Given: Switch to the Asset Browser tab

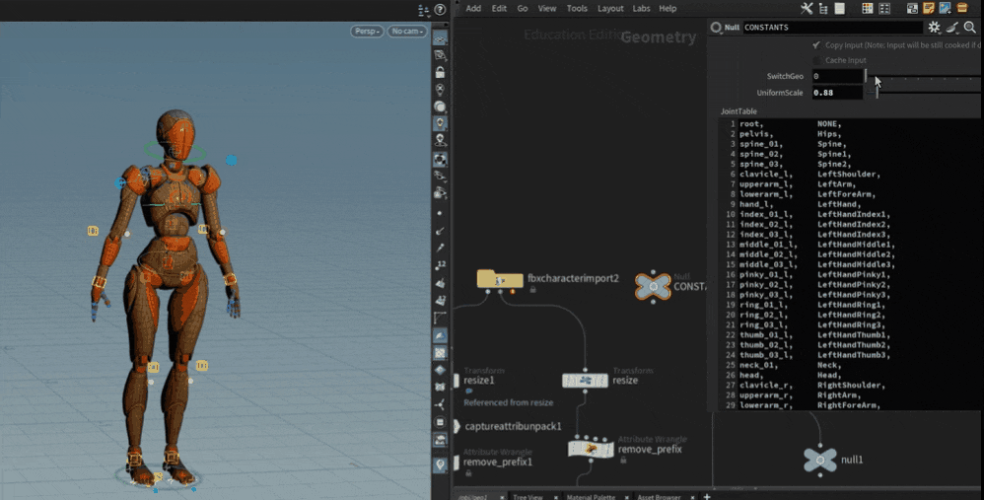Looking at the screenshot, I should pos(659,497).
